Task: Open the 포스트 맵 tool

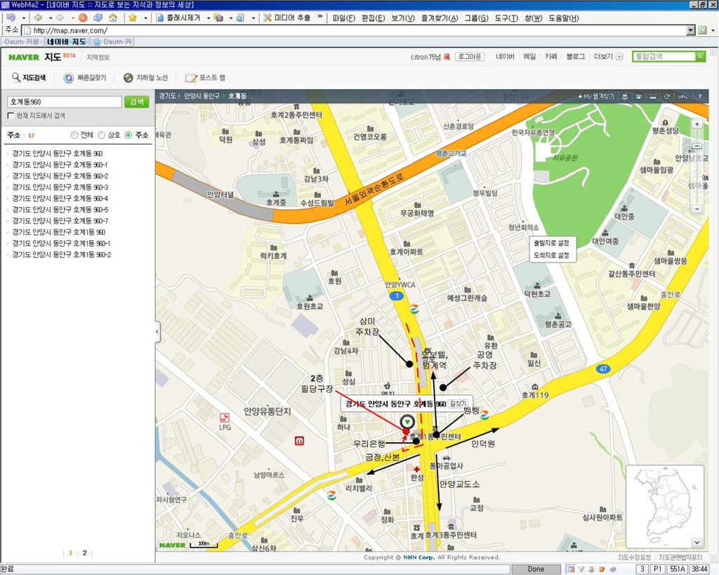Action: coord(205,77)
